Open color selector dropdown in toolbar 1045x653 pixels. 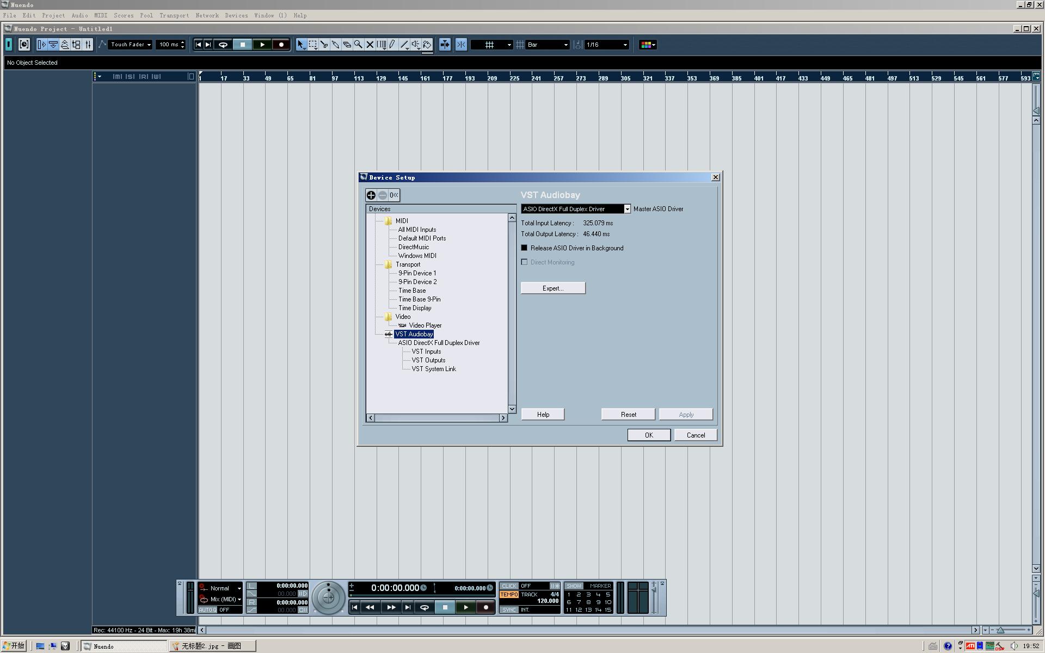[648, 45]
